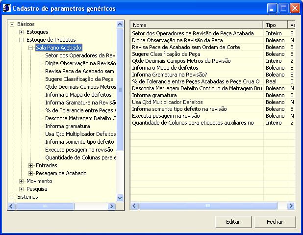Collapse the Básicos tree node
The width and height of the screenshot is (303, 235).
pos(12,24)
